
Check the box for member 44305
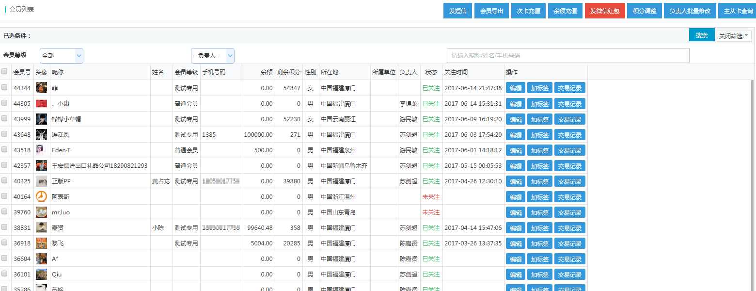[4, 103]
